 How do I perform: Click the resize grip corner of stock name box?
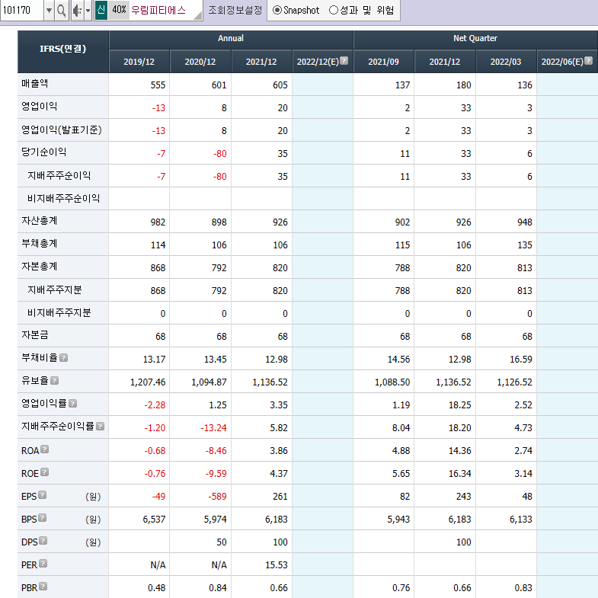tap(197, 15)
